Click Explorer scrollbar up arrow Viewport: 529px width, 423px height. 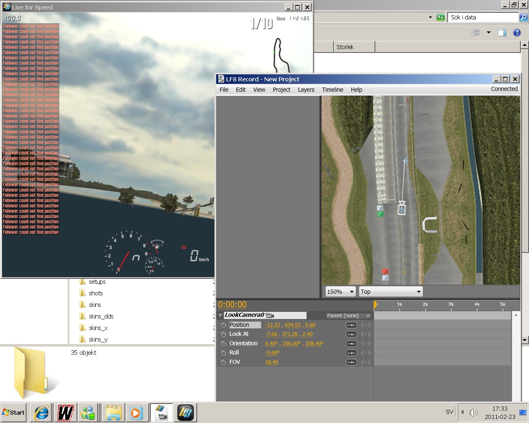[525, 45]
